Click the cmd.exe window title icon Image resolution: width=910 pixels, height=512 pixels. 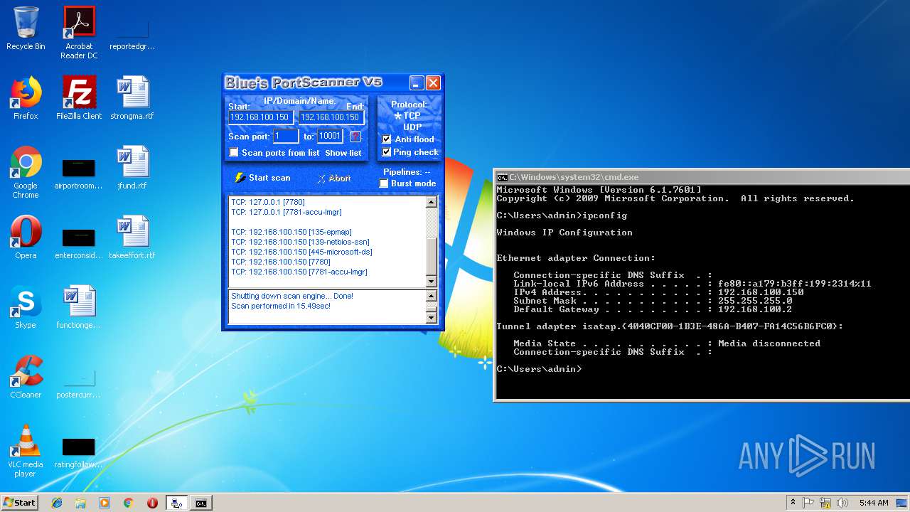502,177
